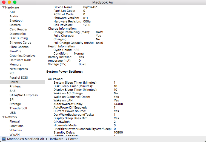Click the System Power Settings heading

[64, 72]
